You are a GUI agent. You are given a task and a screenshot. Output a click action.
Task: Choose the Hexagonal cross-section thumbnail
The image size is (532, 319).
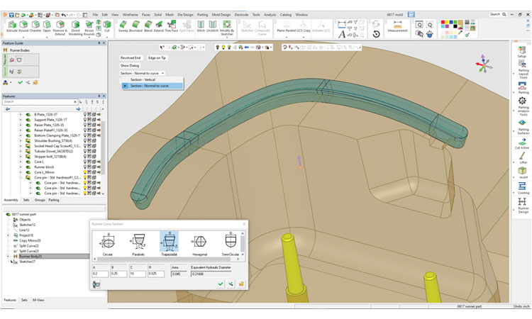(199, 244)
